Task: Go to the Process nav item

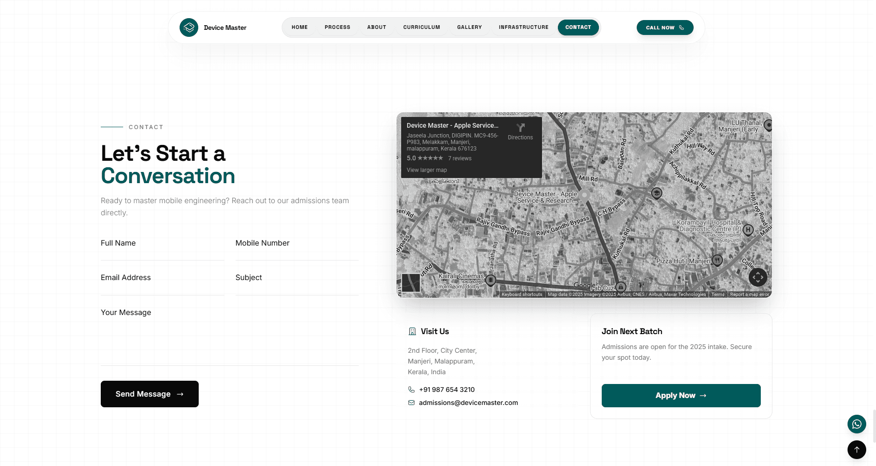Action: [337, 27]
